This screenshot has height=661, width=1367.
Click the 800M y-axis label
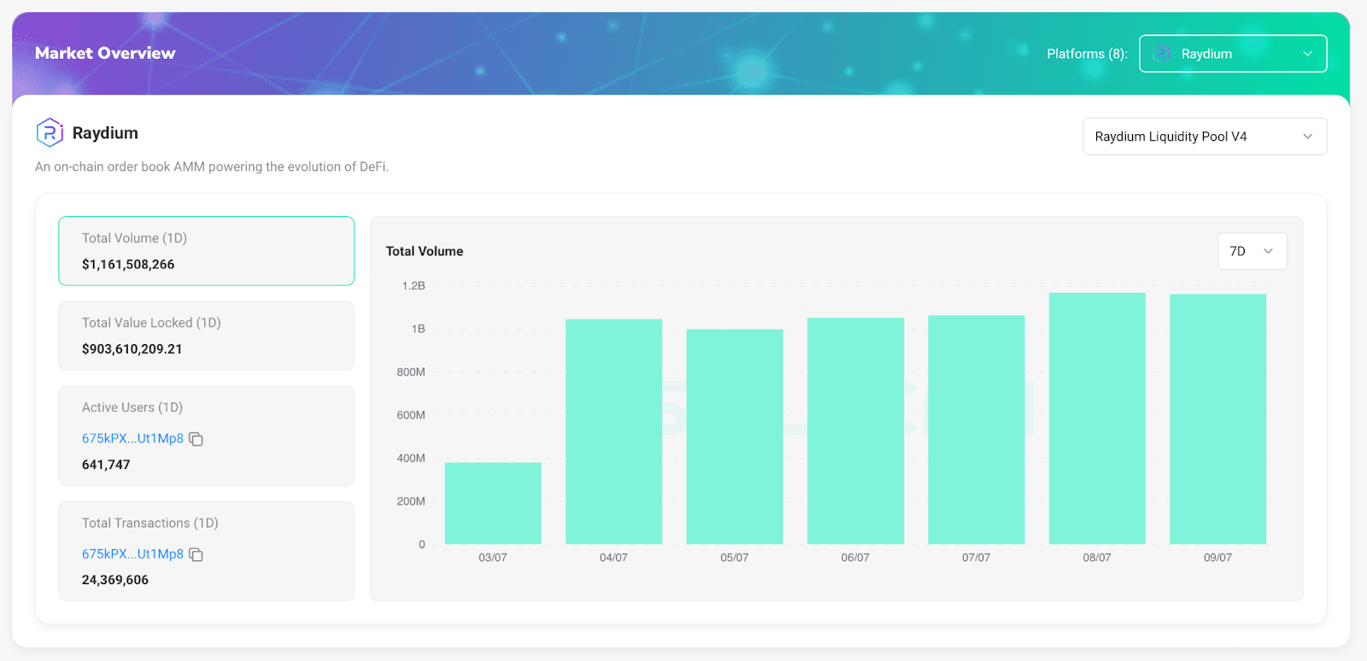(x=411, y=372)
